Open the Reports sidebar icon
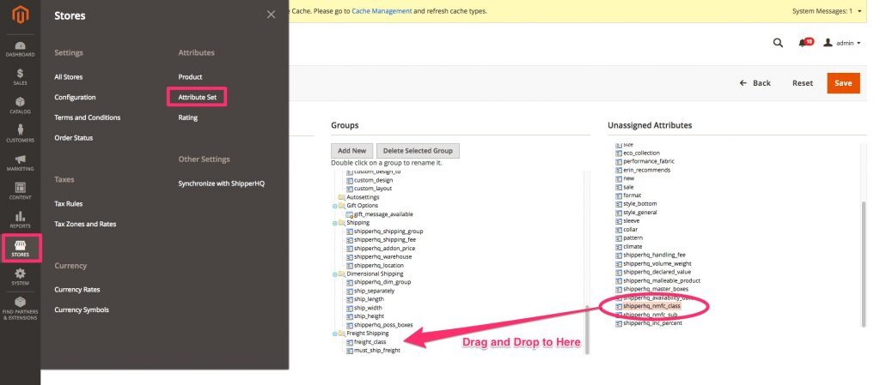This screenshot has width=880, height=385. pyautogui.click(x=20, y=220)
